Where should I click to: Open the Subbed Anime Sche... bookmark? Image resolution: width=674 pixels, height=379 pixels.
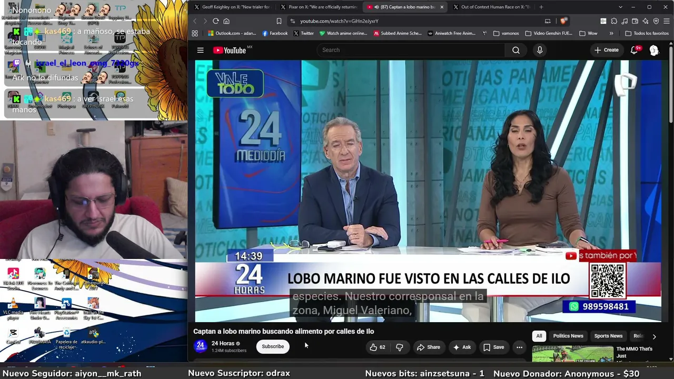(x=398, y=33)
